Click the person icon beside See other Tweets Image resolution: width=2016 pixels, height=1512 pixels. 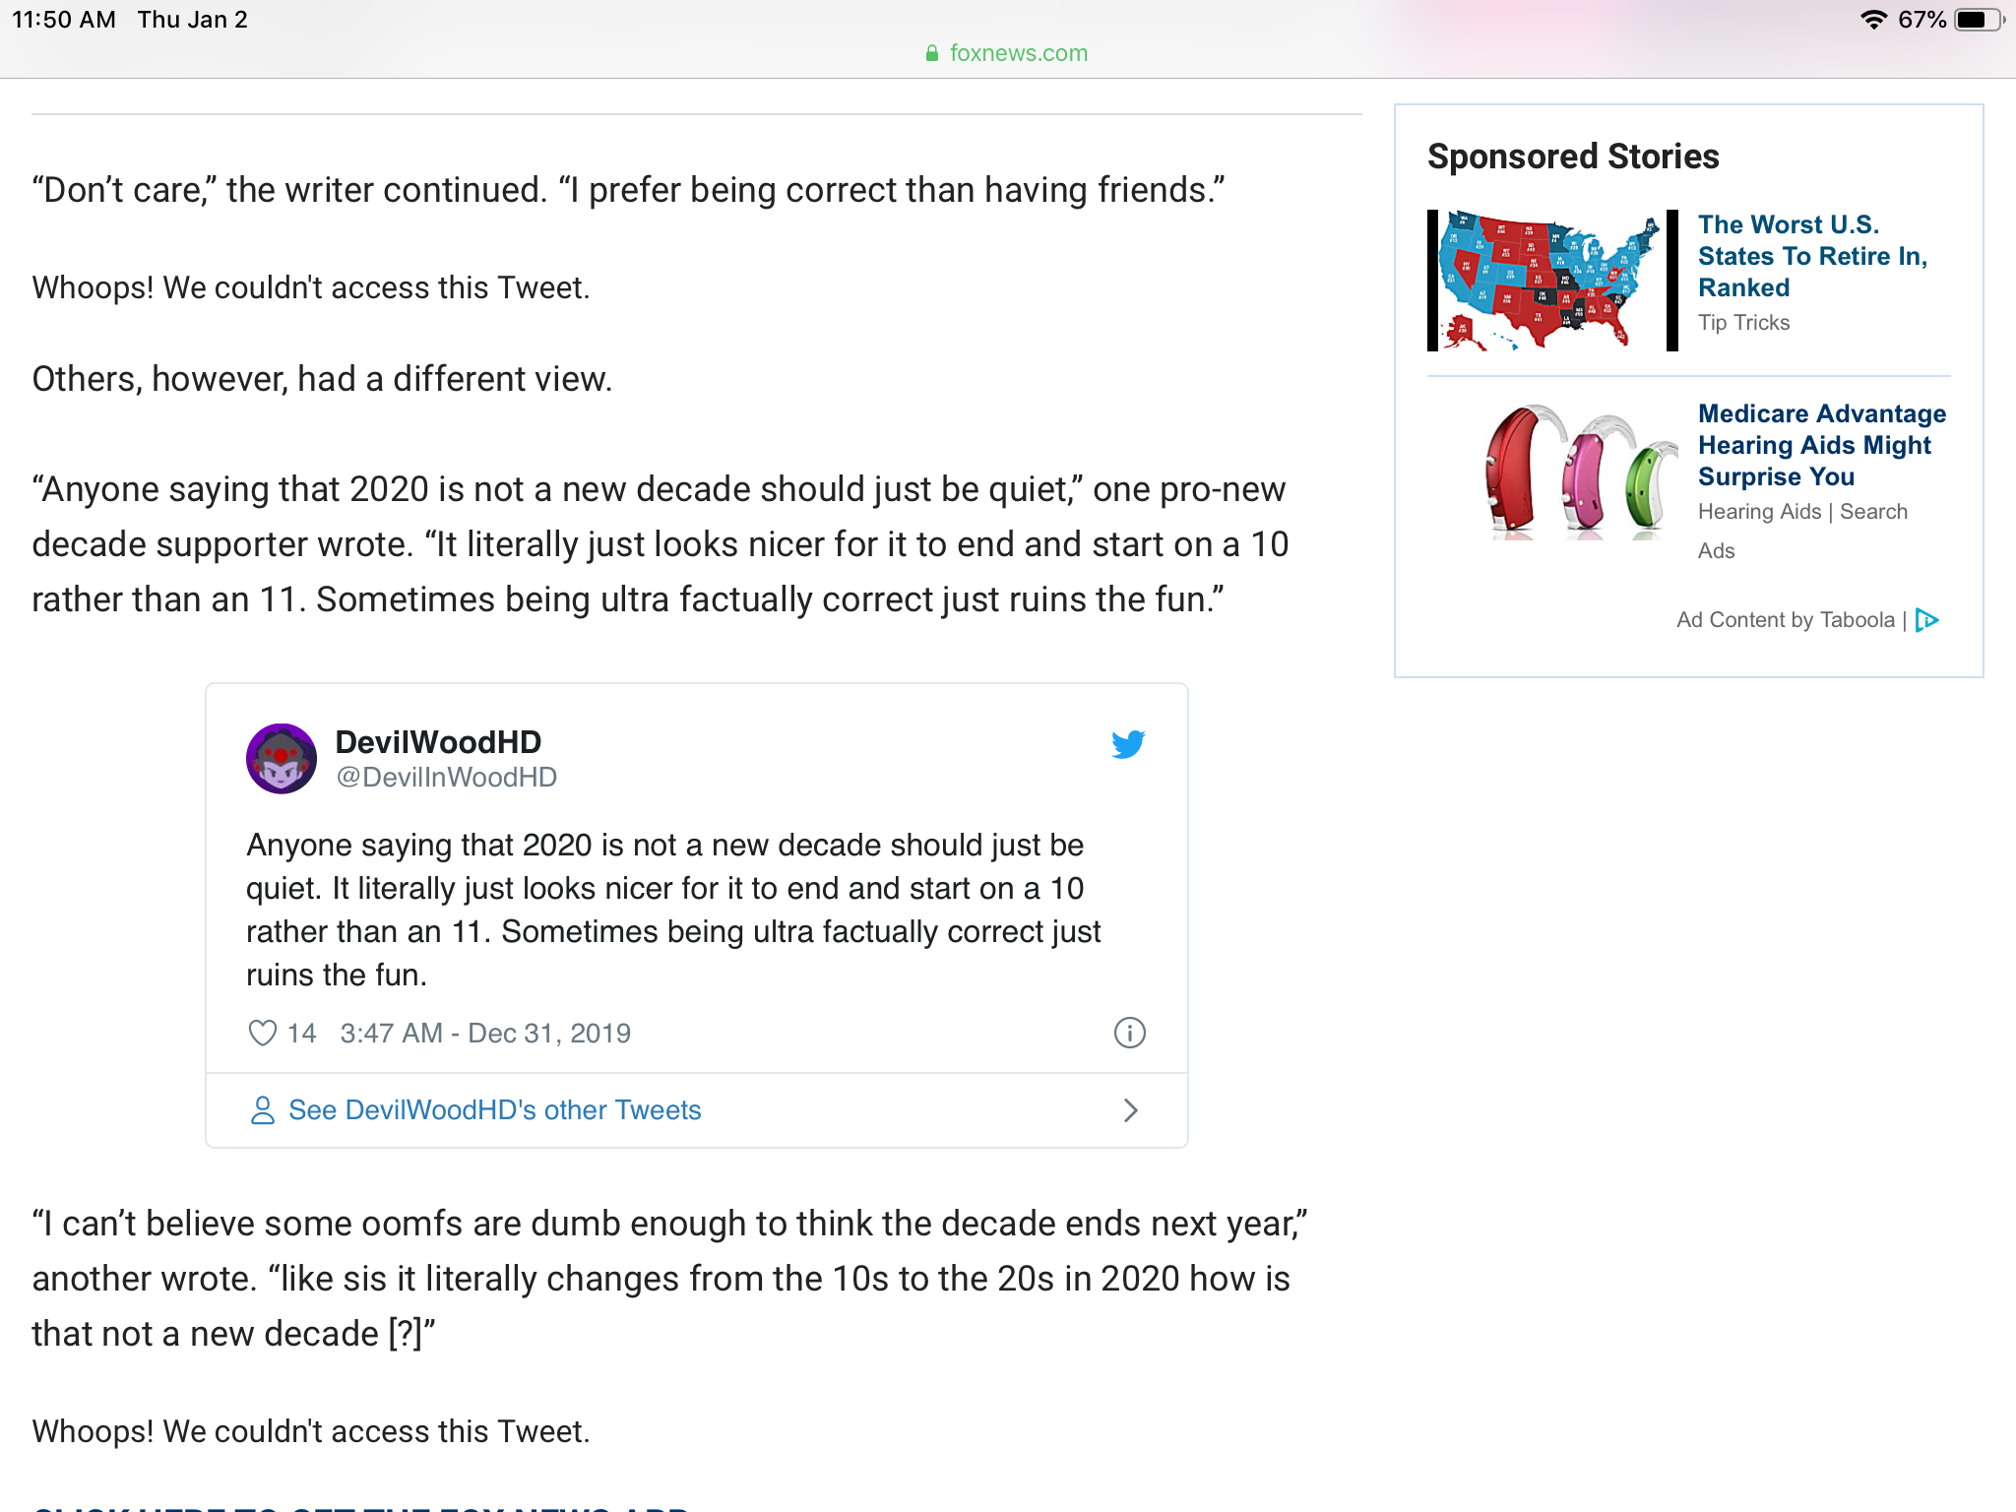tap(262, 1110)
